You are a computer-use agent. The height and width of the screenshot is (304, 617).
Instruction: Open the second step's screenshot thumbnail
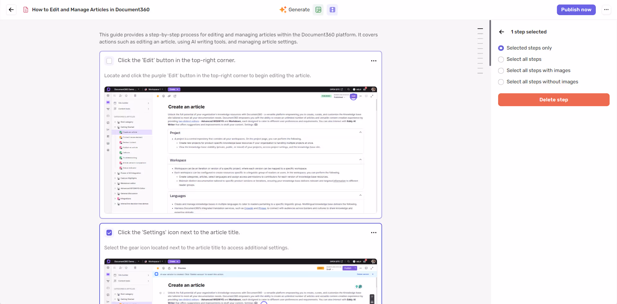click(241, 281)
